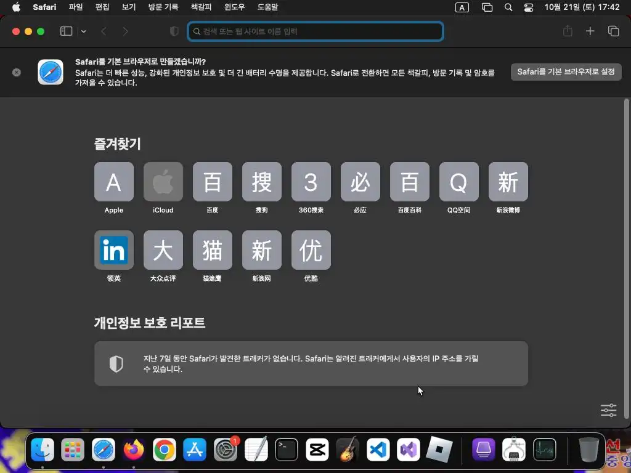Launch Firefox from the Dock

(x=134, y=449)
